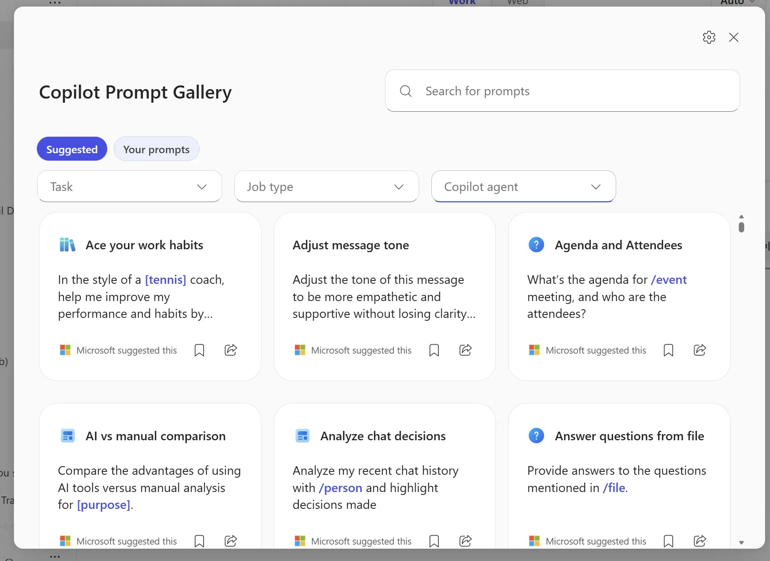
Task: Share the Ace your work habits prompt
Action: click(x=231, y=350)
